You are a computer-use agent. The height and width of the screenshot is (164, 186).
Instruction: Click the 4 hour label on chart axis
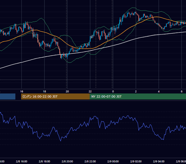click(x=159, y=92)
